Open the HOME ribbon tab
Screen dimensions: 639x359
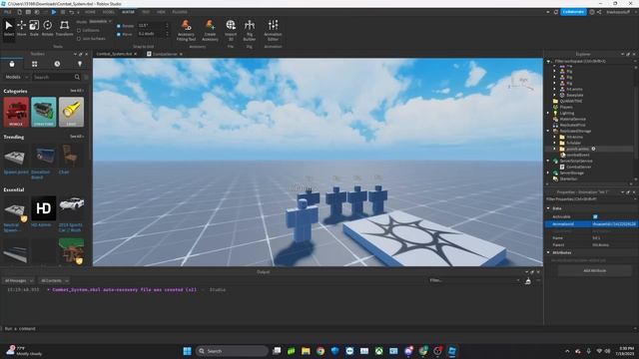pos(90,12)
